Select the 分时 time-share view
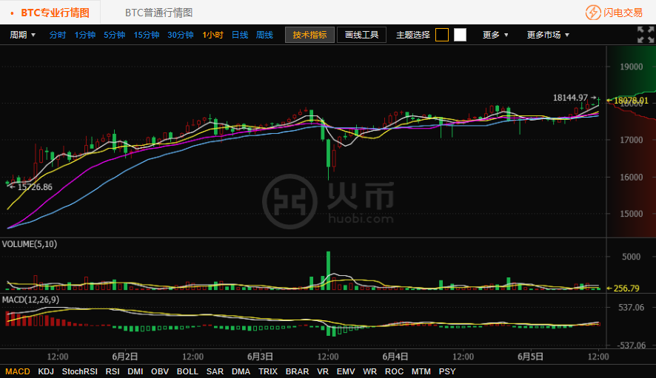The image size is (656, 378). 58,35
